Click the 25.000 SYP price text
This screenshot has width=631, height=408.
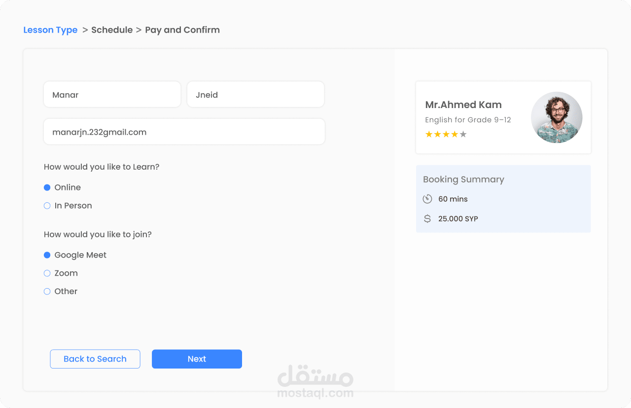click(x=458, y=219)
